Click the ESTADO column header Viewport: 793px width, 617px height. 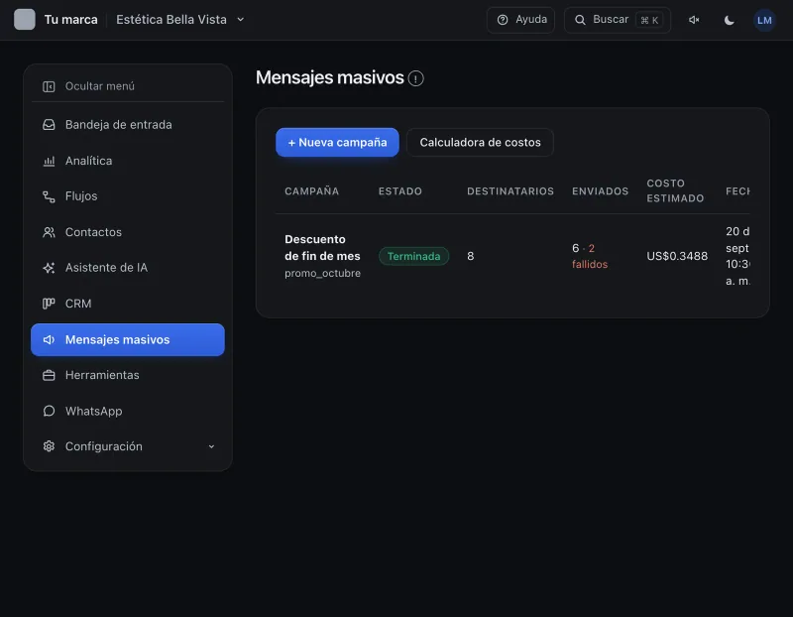(x=400, y=191)
